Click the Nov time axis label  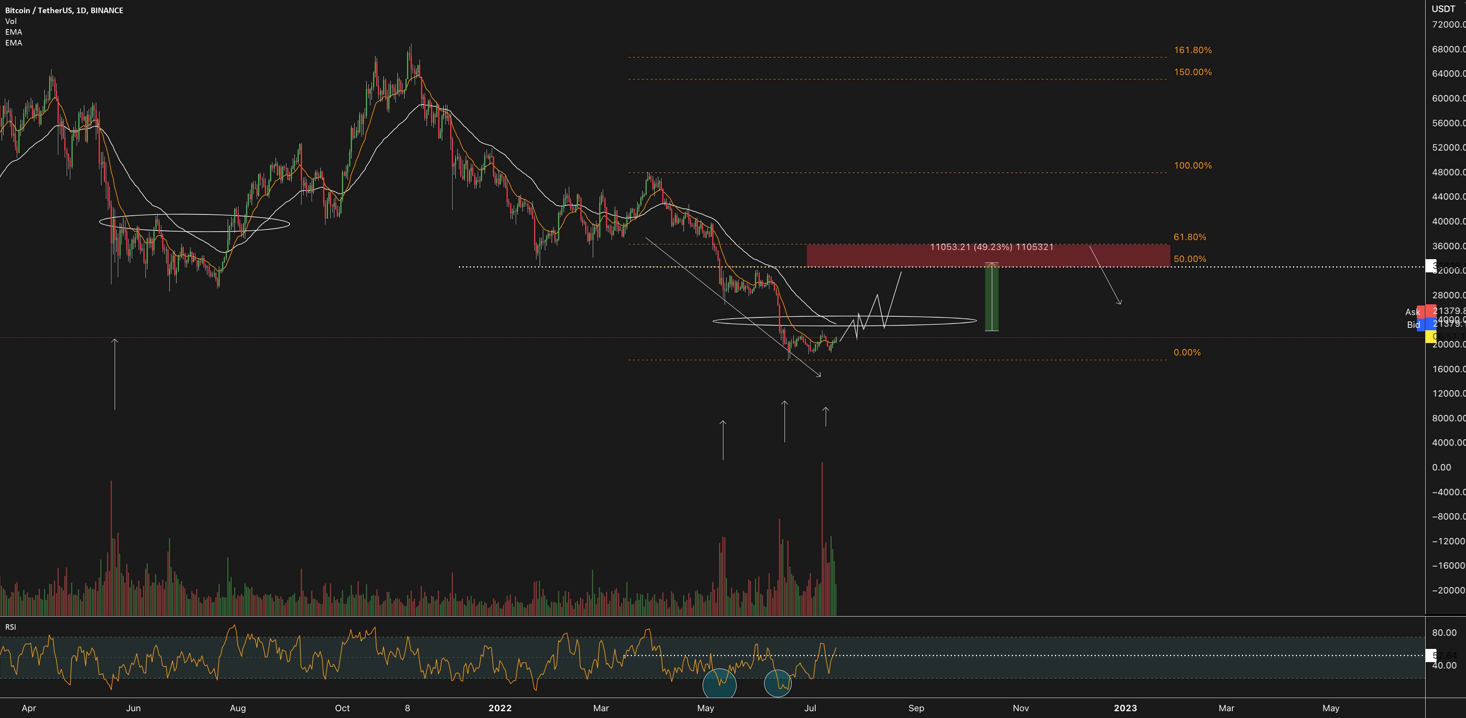click(x=1021, y=708)
